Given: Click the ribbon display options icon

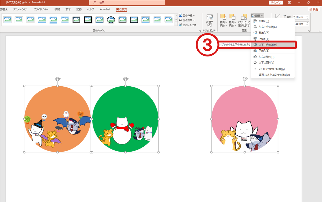Looking at the screenshot, I should pos(289,2).
